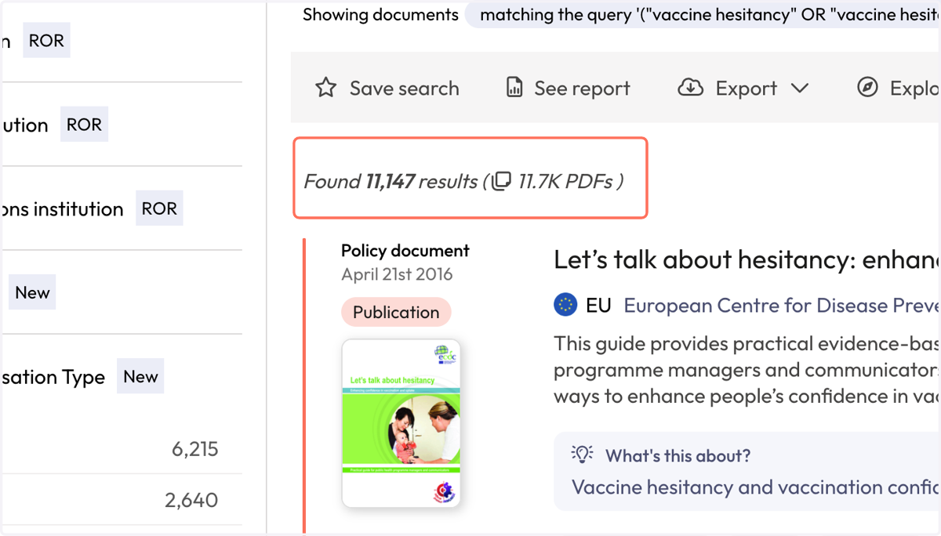Viewport: 941px width, 536px height.
Task: Click the ROR badge beside 'ons institution'
Action: (159, 208)
